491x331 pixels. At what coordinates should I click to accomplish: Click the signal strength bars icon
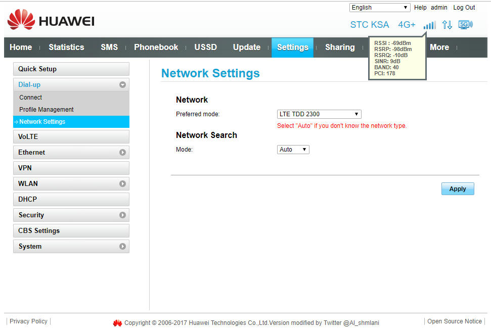click(x=429, y=25)
